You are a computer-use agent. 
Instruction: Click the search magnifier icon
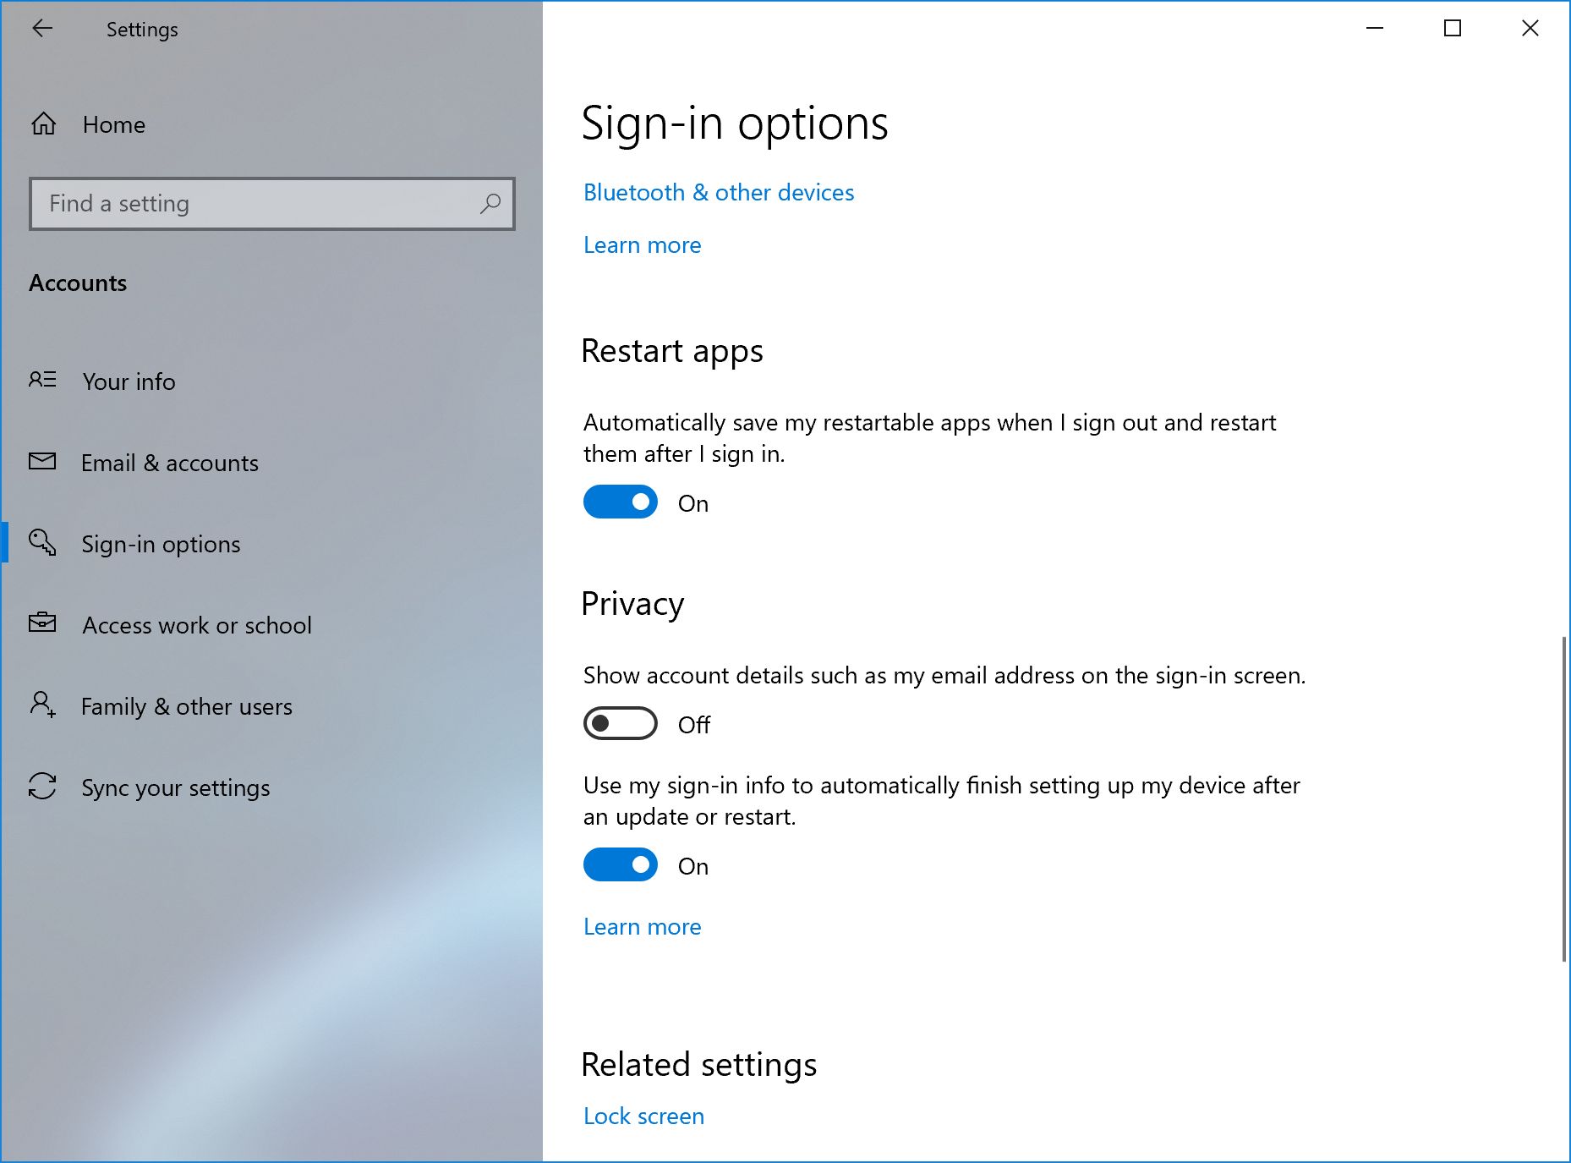click(x=490, y=204)
